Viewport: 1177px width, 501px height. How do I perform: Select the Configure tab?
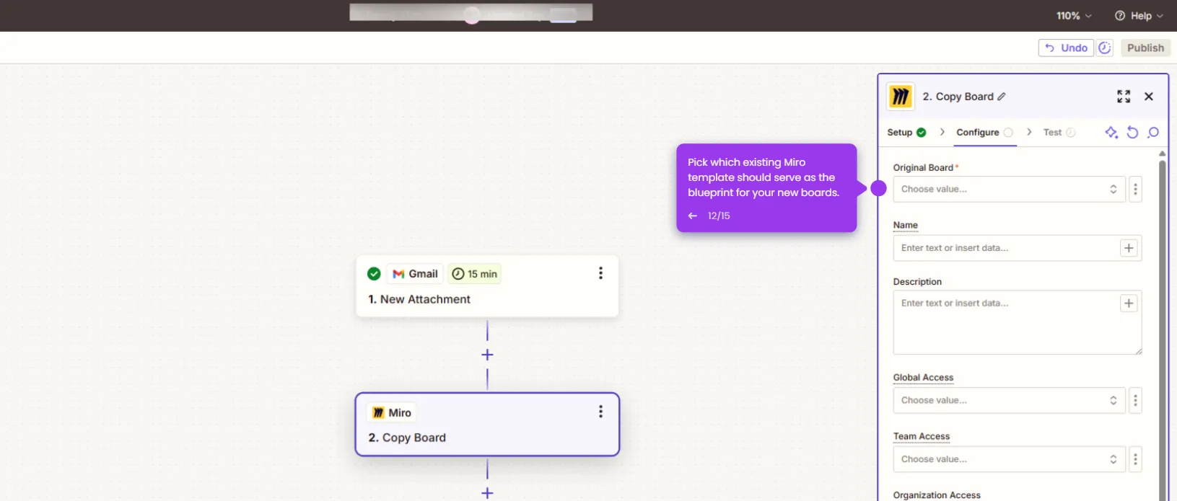coord(984,132)
